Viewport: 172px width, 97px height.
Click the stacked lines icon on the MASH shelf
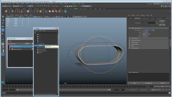click(x=12, y=11)
